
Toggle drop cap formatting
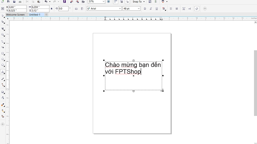tap(177, 9)
